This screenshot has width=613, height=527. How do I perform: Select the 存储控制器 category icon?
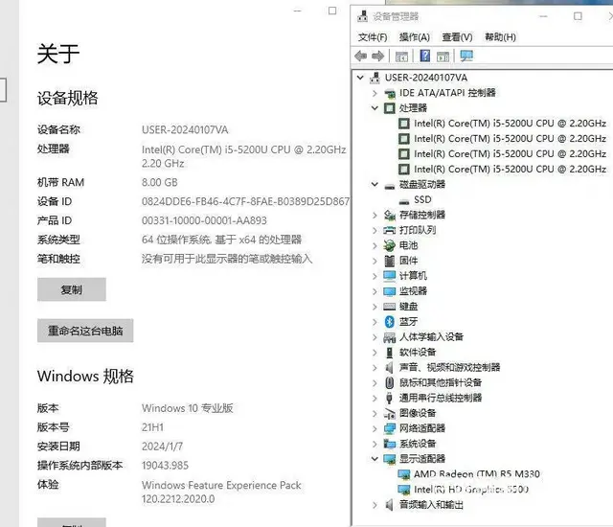[390, 215]
